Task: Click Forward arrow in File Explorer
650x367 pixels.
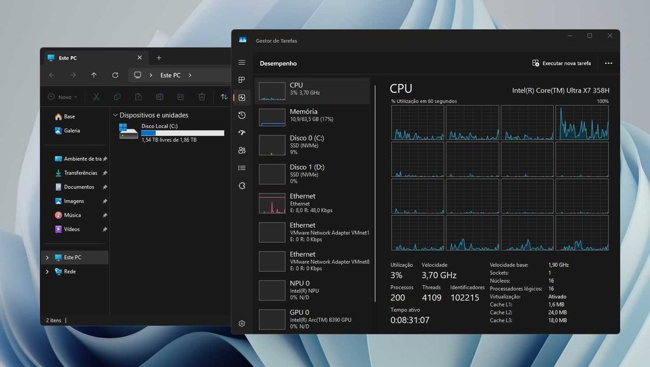Action: pos(73,75)
